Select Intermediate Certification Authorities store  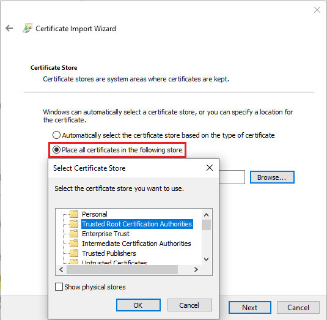[x=136, y=244]
